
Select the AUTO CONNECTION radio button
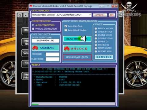33,25
